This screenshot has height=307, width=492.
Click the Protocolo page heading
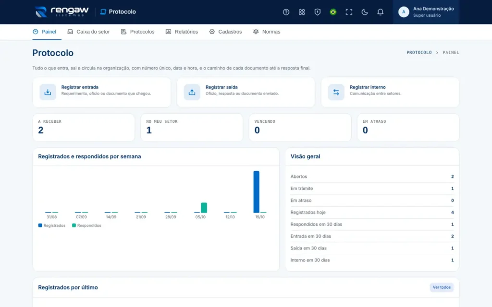coord(53,53)
